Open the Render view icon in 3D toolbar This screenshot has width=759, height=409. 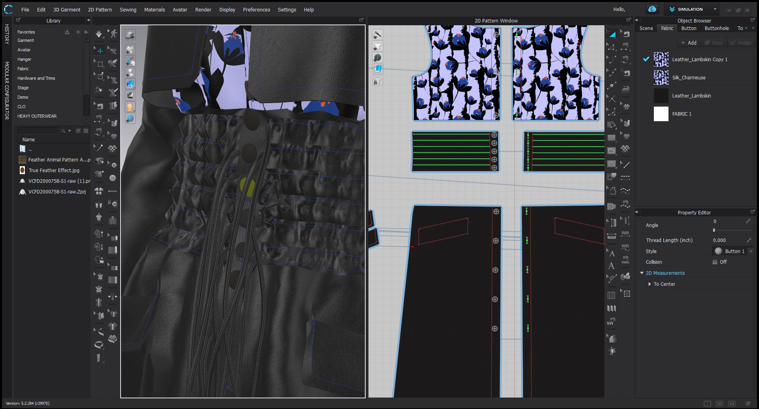pyautogui.click(x=130, y=34)
